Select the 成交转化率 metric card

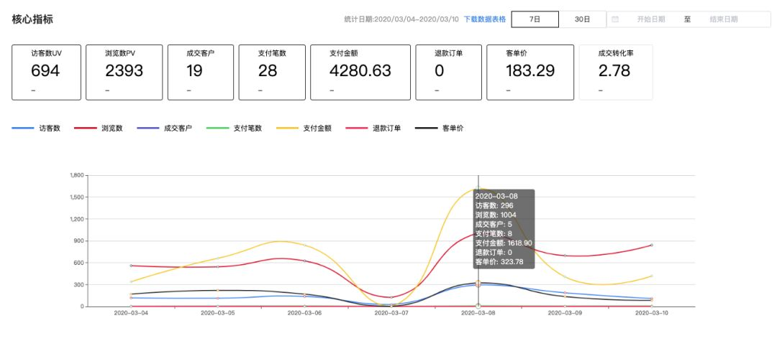[x=616, y=73]
